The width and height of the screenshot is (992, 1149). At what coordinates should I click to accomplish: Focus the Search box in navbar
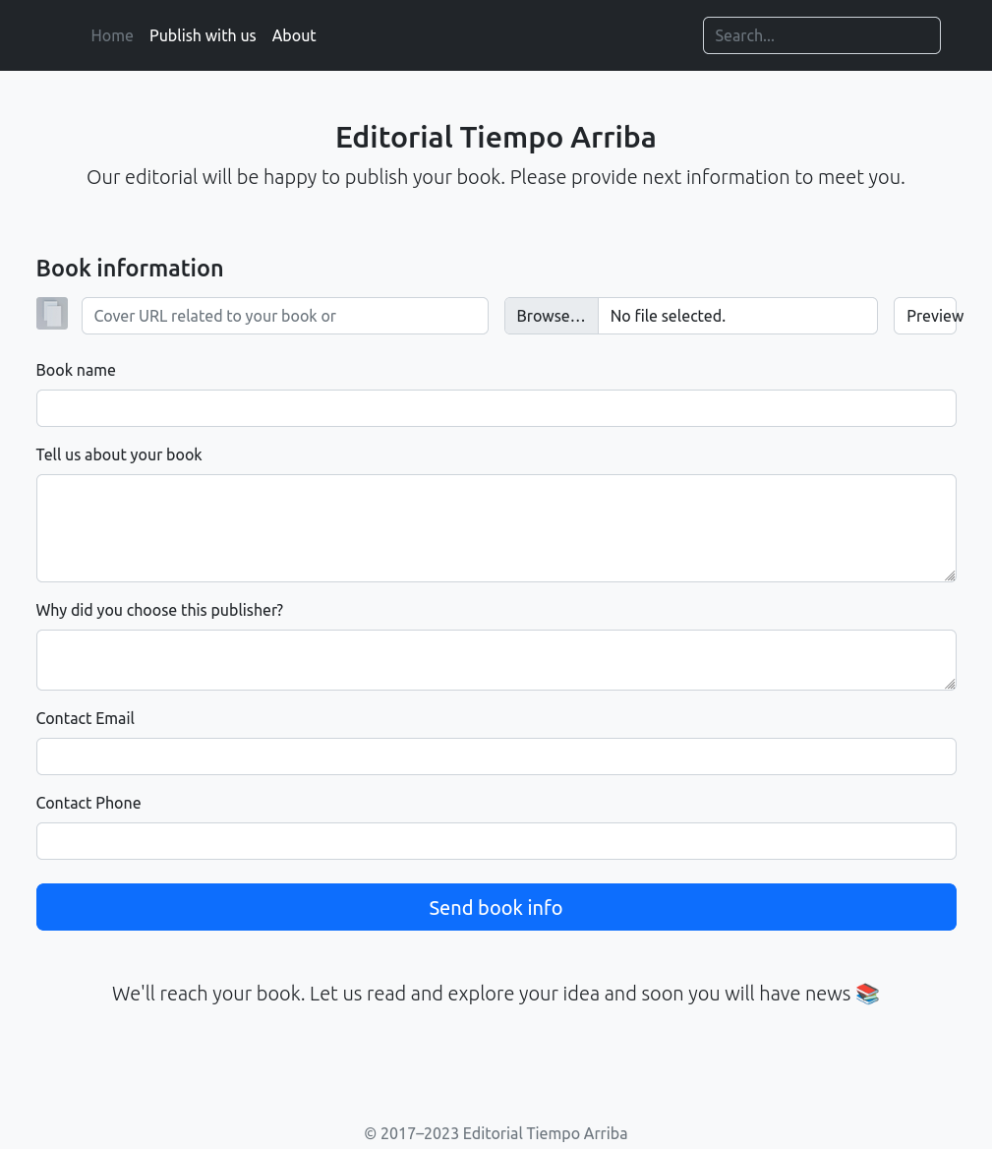tap(821, 35)
